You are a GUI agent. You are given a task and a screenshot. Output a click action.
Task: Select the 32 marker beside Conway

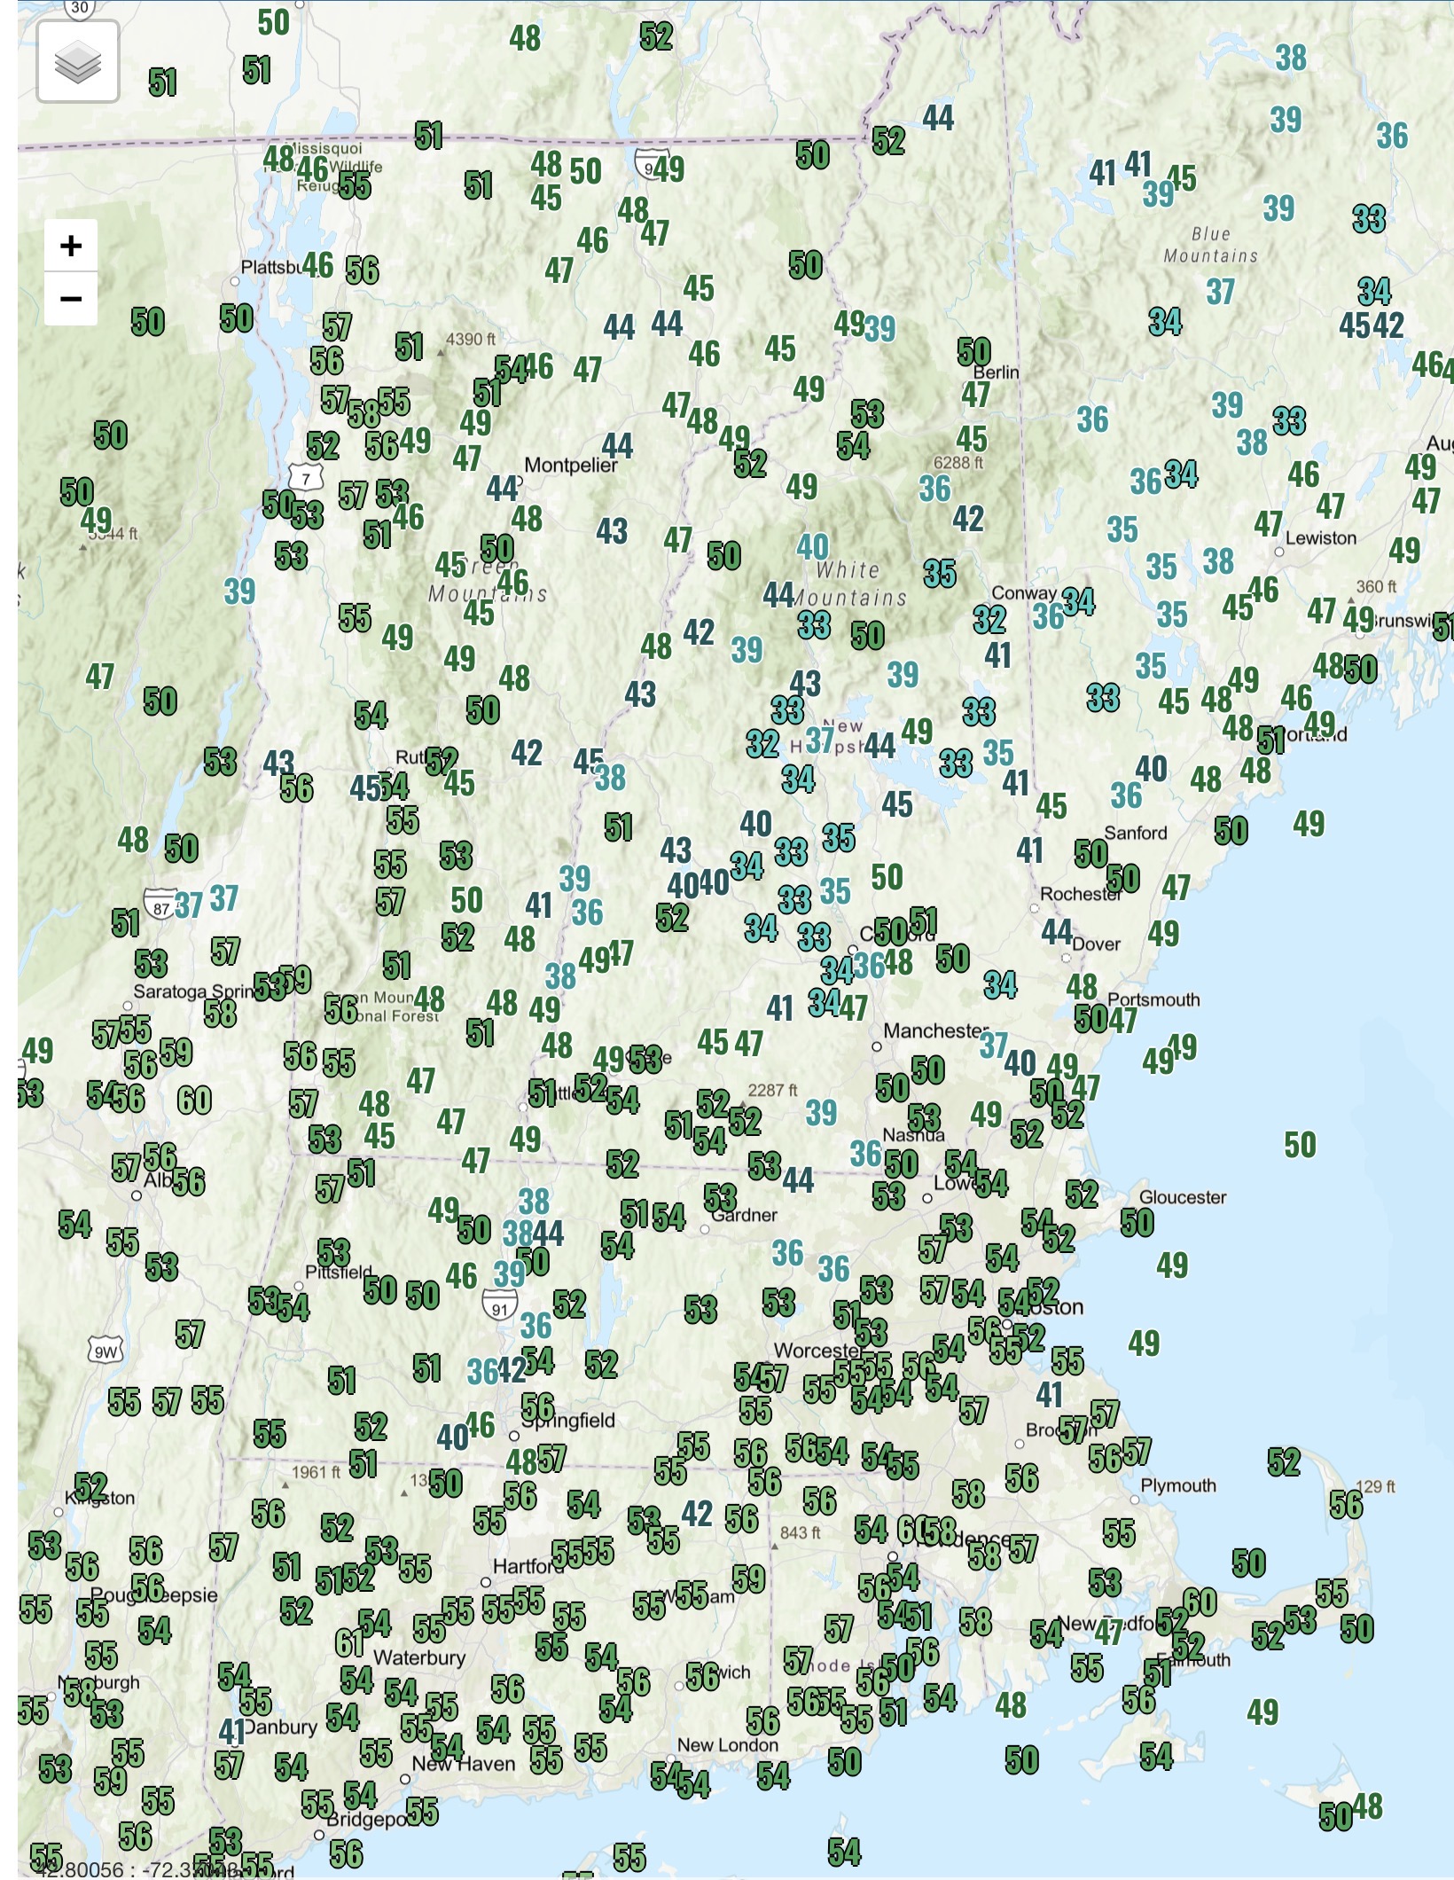pyautogui.click(x=989, y=619)
